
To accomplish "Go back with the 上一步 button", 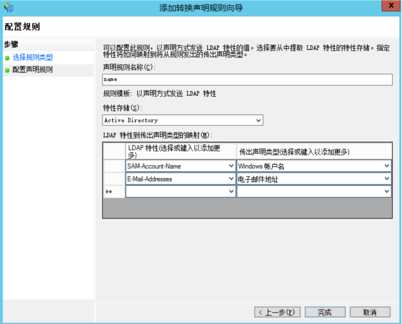I will (x=277, y=312).
